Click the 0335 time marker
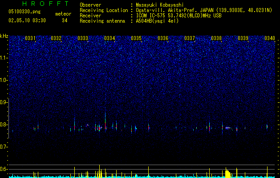This screenshot has height=178, width=280. tap(136, 38)
